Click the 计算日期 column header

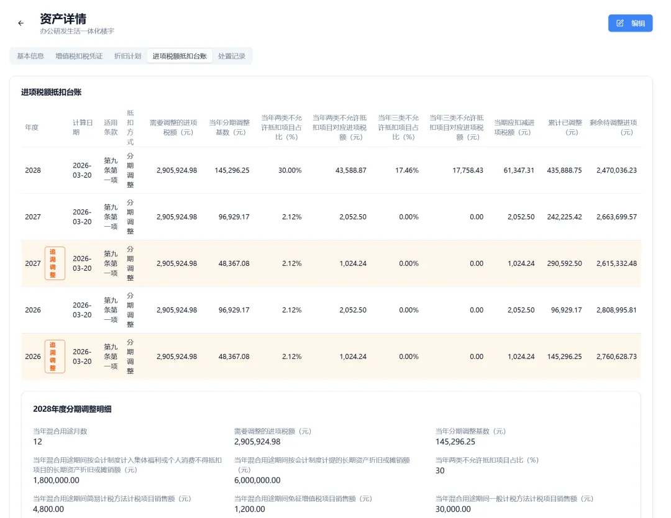click(83, 127)
